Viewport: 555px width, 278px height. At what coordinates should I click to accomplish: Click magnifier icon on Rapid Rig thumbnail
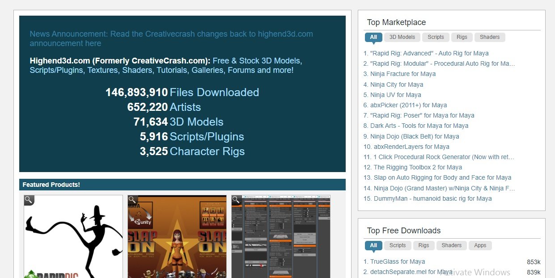point(29,200)
